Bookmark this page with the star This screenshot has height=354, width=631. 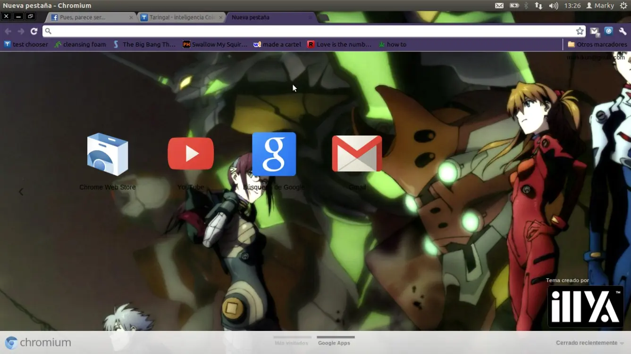[x=580, y=31]
